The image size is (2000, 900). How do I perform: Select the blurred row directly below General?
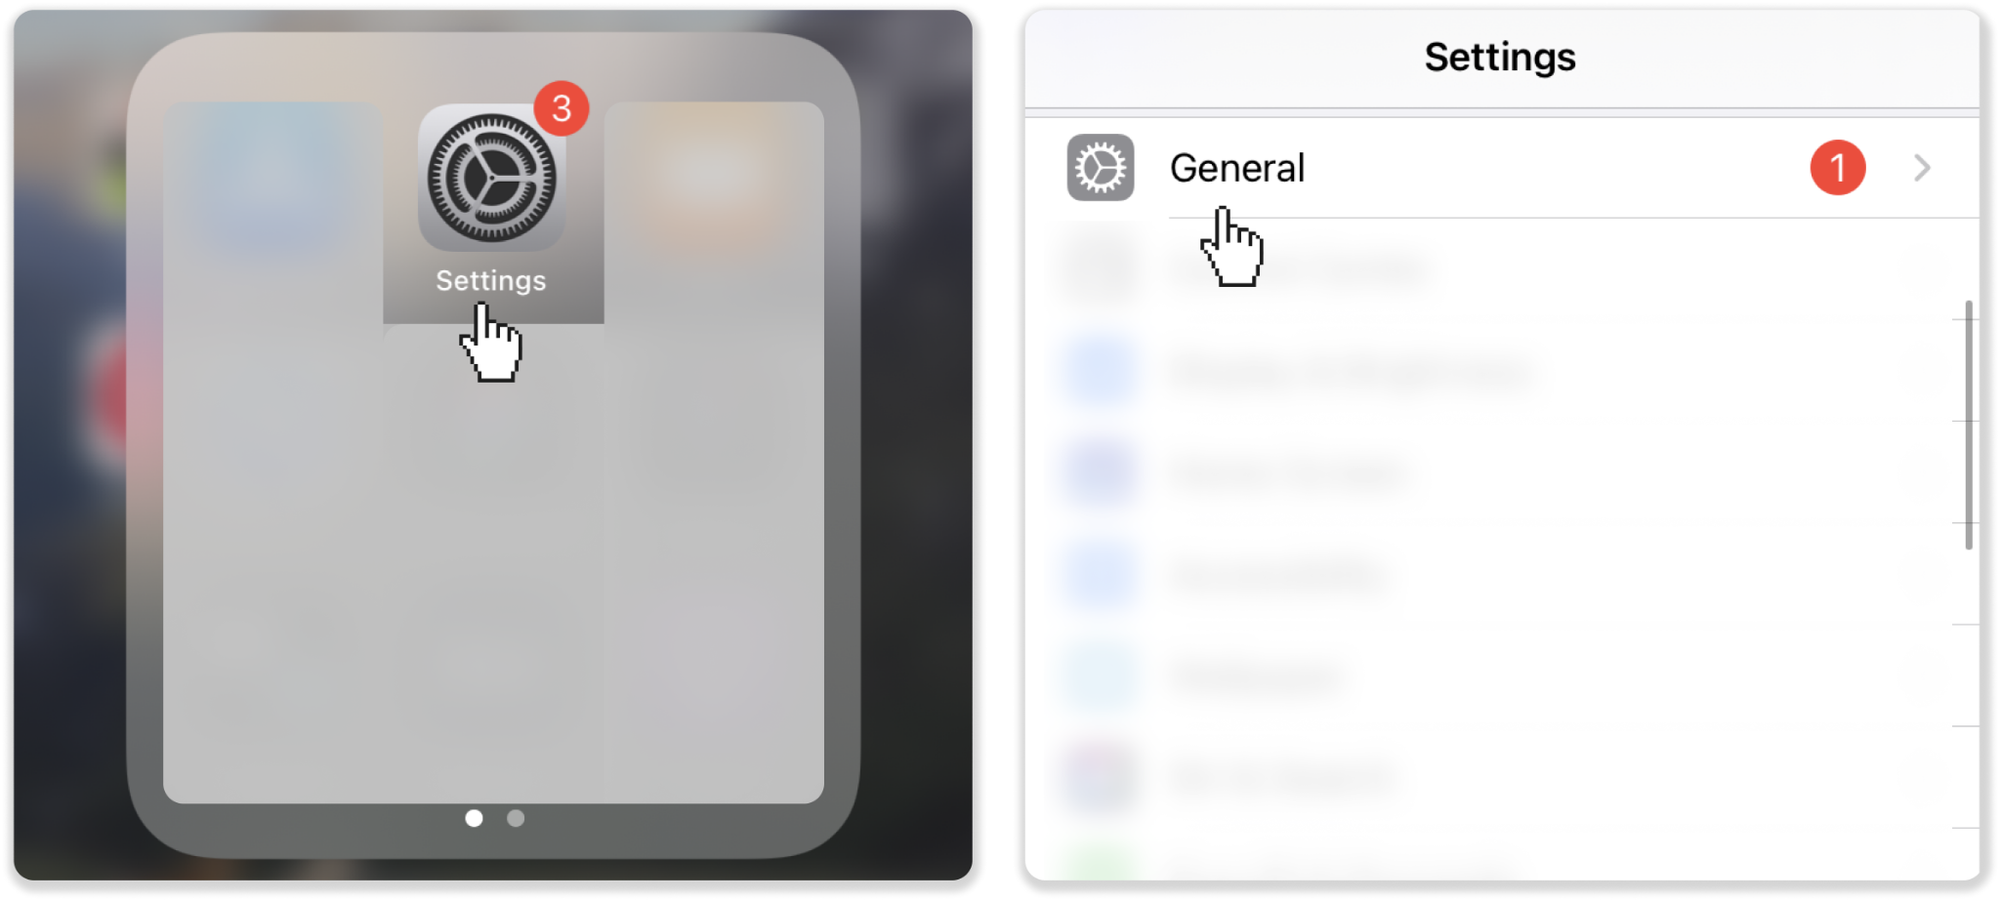pos(1502,268)
